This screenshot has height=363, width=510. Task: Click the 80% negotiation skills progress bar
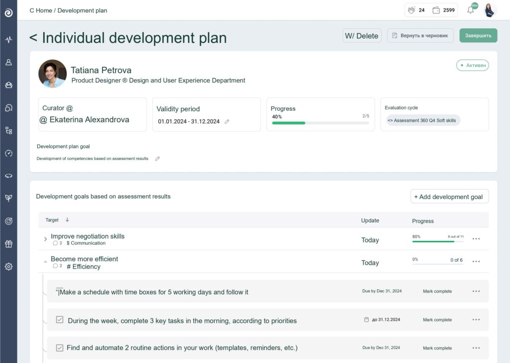(438, 241)
